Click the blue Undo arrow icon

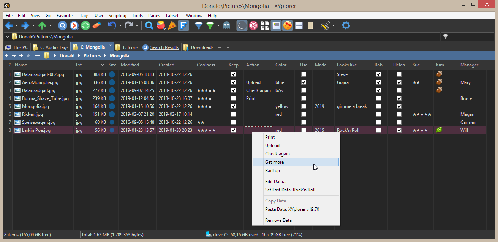pos(112,26)
